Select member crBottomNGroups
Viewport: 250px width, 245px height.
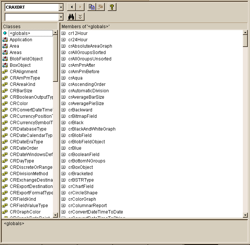tap(87, 161)
